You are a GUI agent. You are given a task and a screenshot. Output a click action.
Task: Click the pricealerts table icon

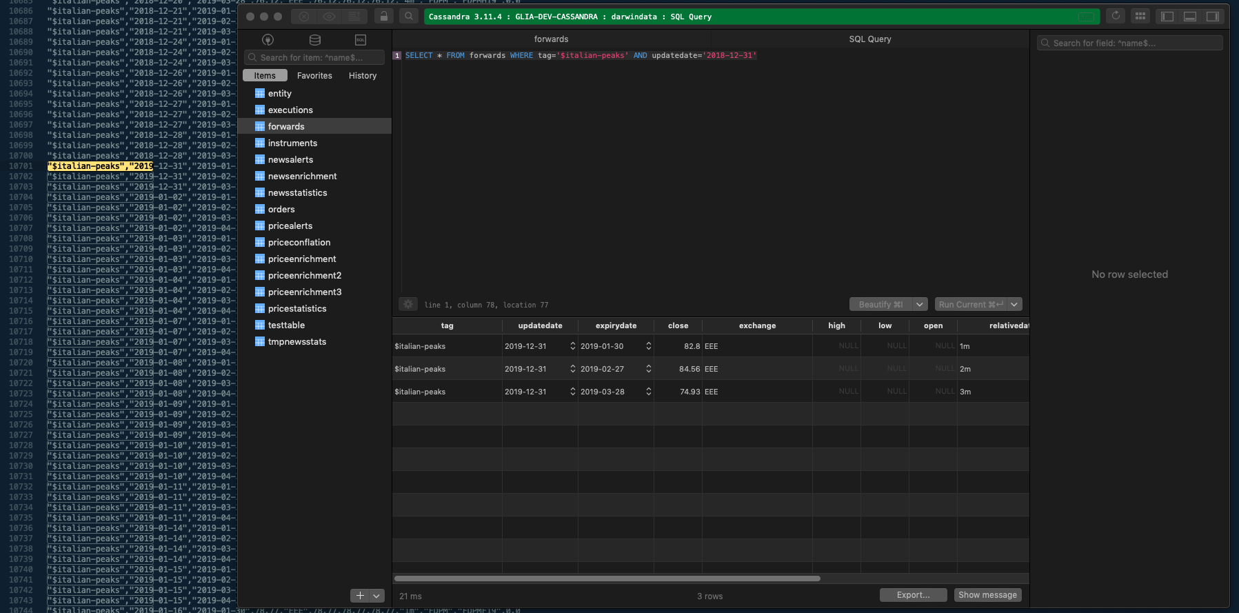click(x=260, y=225)
